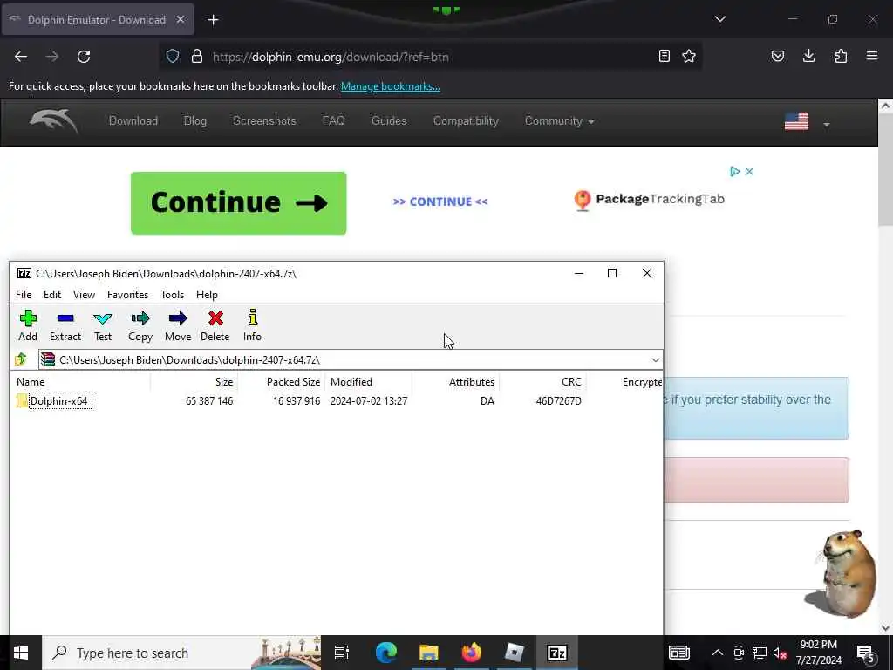The width and height of the screenshot is (893, 670).
Task: Open Firefox extensions menu
Action: coord(841,56)
